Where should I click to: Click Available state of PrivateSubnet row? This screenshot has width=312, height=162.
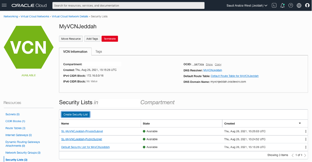(150, 131)
